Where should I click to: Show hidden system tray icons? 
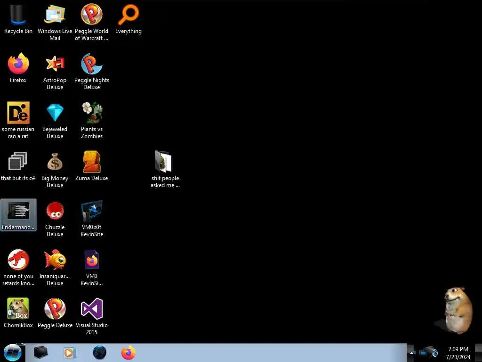pos(411,353)
